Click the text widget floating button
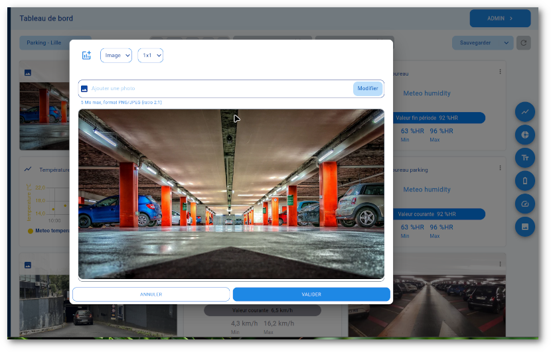The image size is (551, 352). tap(524, 158)
